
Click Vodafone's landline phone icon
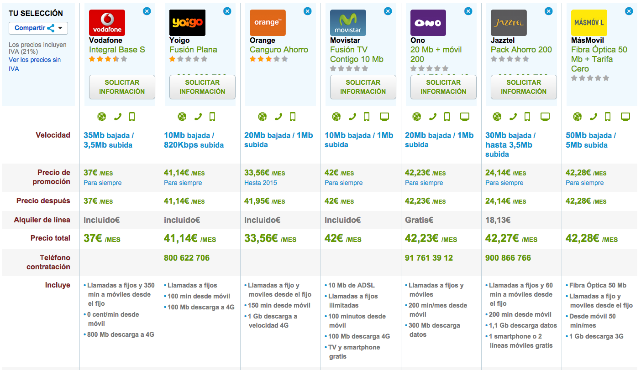tap(117, 117)
